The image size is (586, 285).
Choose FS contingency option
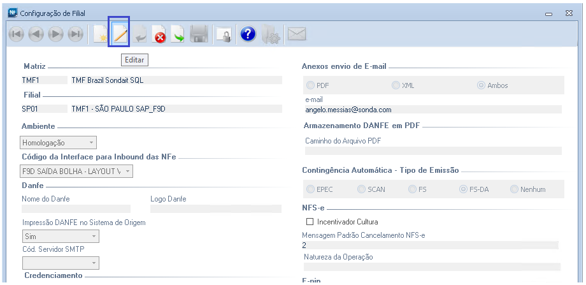[412, 189]
